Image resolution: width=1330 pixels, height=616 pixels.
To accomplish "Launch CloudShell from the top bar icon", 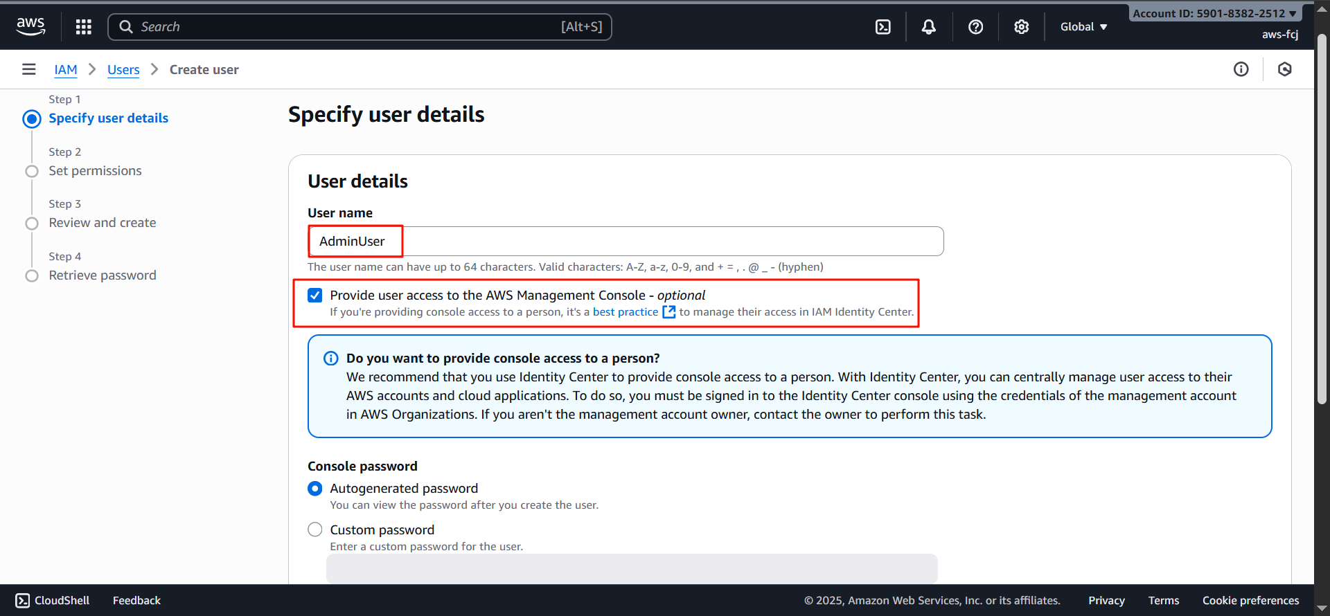I will pyautogui.click(x=883, y=27).
